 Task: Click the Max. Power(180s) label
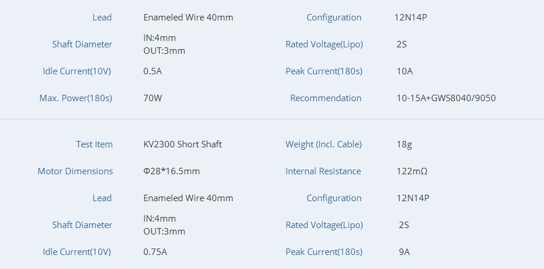click(75, 98)
